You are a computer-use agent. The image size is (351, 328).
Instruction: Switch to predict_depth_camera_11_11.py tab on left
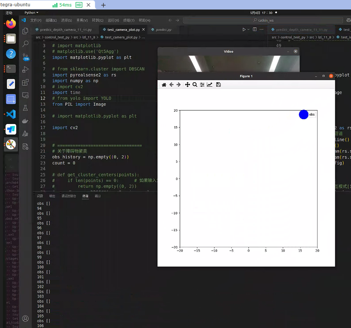coord(65,30)
